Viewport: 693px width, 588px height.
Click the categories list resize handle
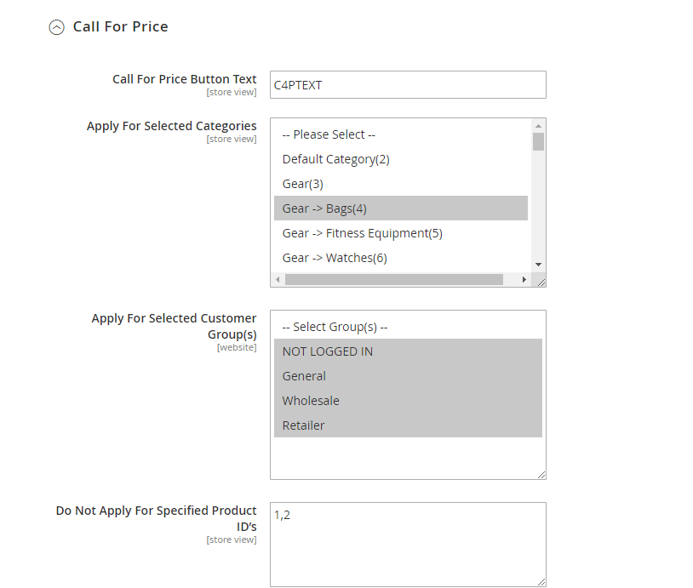(x=541, y=282)
